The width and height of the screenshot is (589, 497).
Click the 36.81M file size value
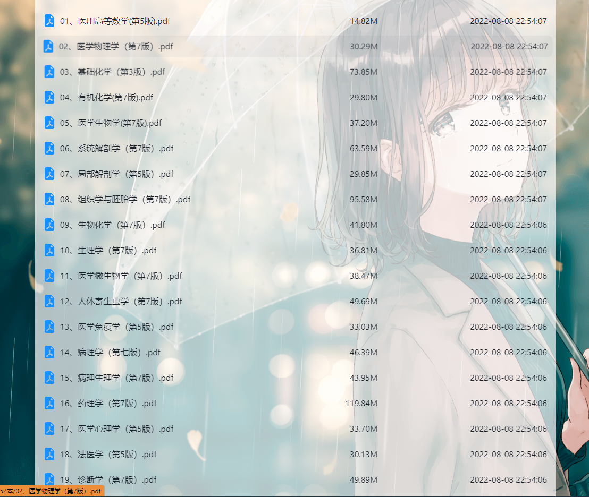[364, 251]
